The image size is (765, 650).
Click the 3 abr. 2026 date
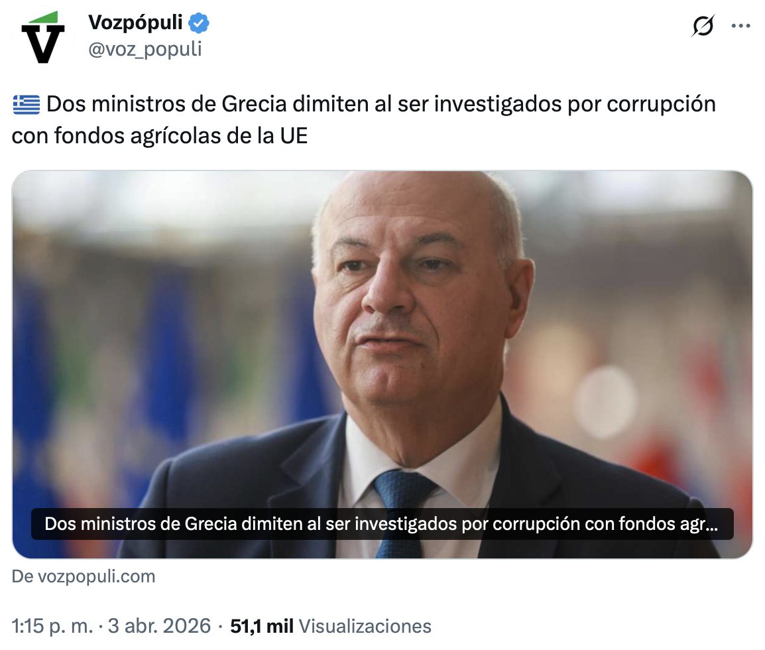[159, 626]
